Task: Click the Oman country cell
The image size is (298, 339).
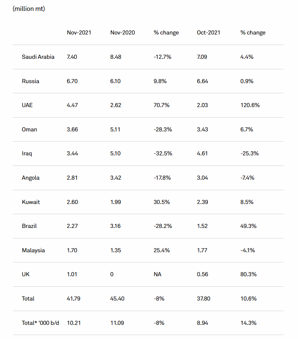Action: pyautogui.click(x=29, y=130)
